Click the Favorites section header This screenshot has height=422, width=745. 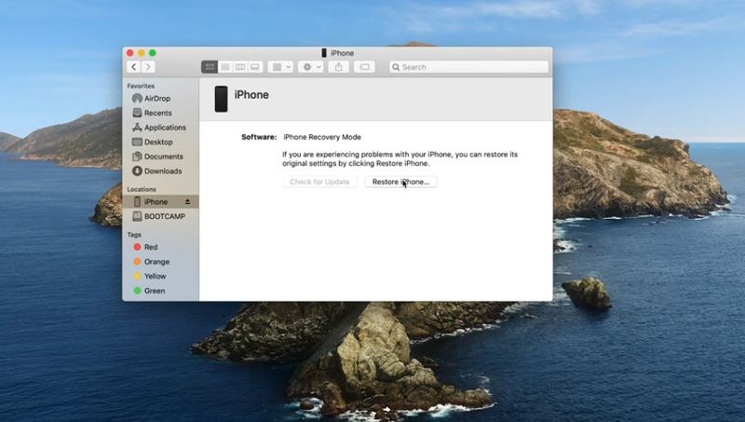[x=141, y=86]
